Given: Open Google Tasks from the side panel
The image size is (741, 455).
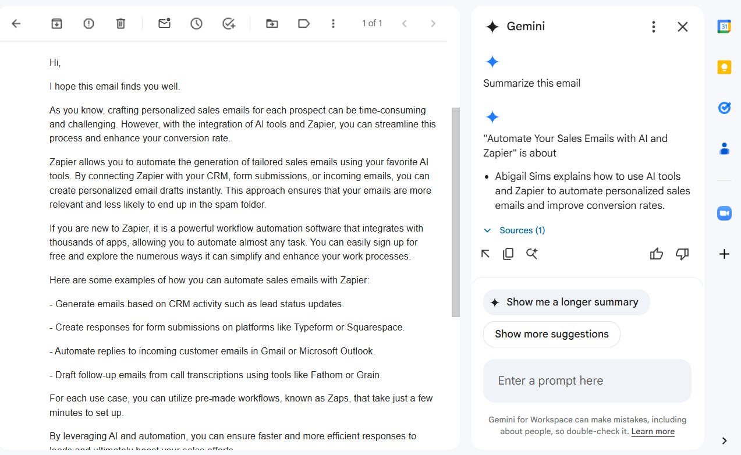Looking at the screenshot, I should click(724, 108).
